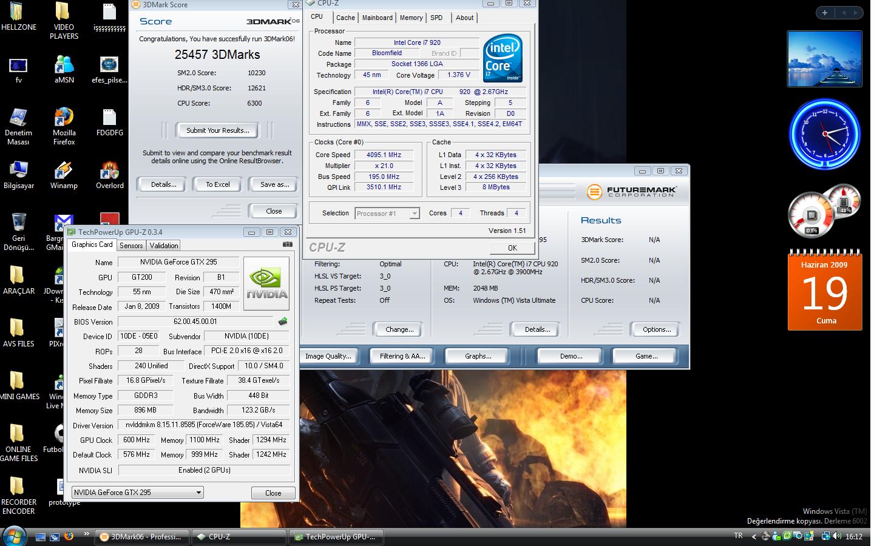Viewport: 874px width, 546px height.
Task: Click sidebar add gadgets plus button
Action: [x=825, y=12]
